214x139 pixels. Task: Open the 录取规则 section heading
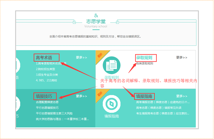(x=144, y=58)
